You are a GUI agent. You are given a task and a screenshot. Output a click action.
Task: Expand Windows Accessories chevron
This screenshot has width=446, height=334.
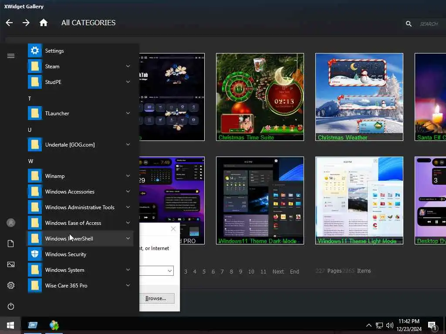point(128,191)
